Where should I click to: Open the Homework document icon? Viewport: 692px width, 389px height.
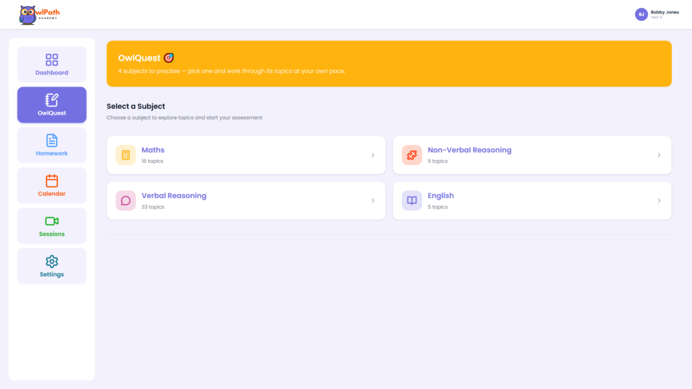point(51,140)
